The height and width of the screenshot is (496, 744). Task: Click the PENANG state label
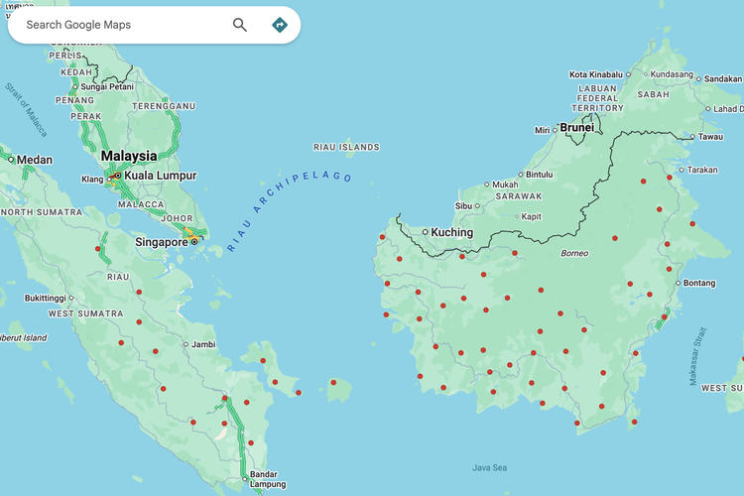click(x=74, y=100)
